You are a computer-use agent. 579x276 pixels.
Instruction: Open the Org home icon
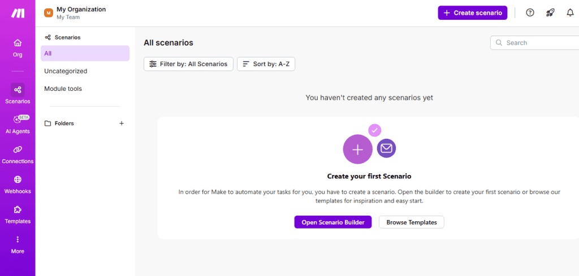point(18,47)
